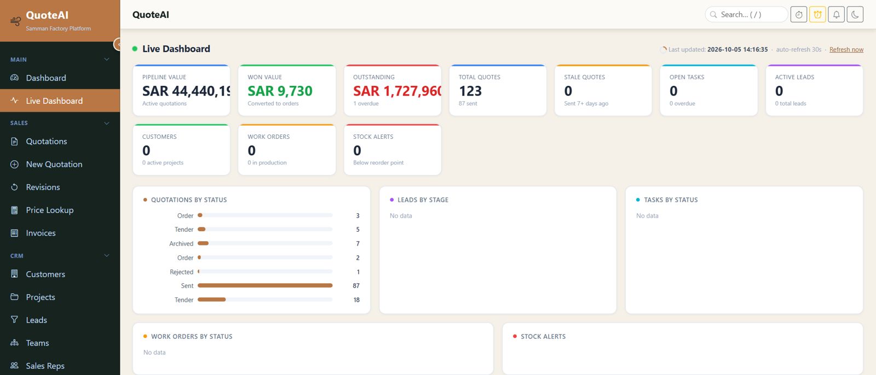This screenshot has height=375, width=876.
Task: Toggle dark mode with the moon button
Action: click(x=855, y=15)
